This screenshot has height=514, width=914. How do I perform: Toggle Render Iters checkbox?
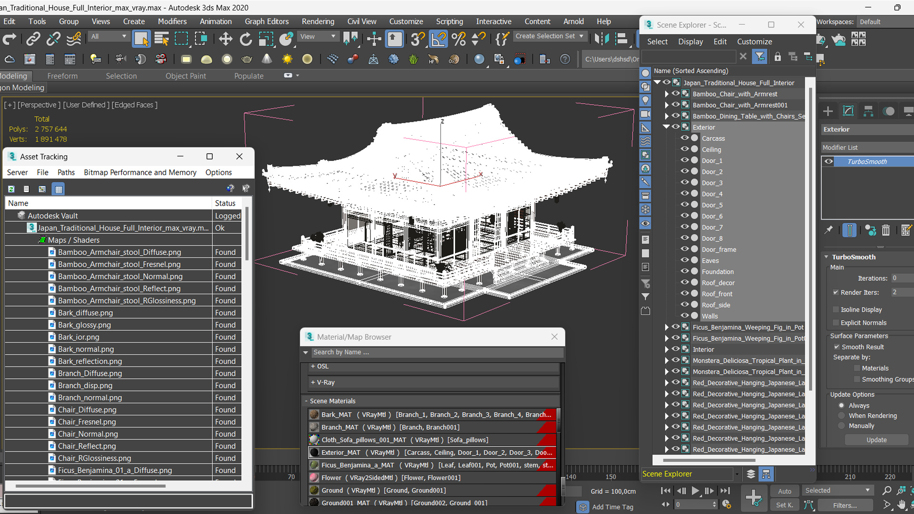[x=835, y=292]
